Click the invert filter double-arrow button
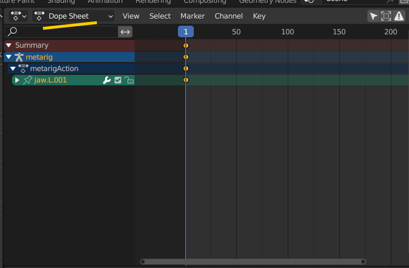 point(125,32)
